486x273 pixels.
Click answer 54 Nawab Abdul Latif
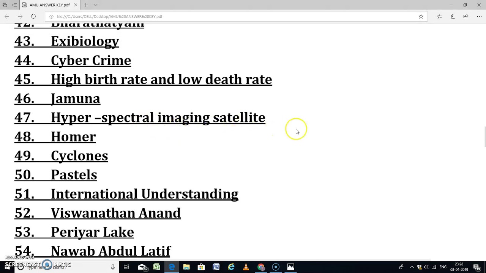click(x=93, y=251)
